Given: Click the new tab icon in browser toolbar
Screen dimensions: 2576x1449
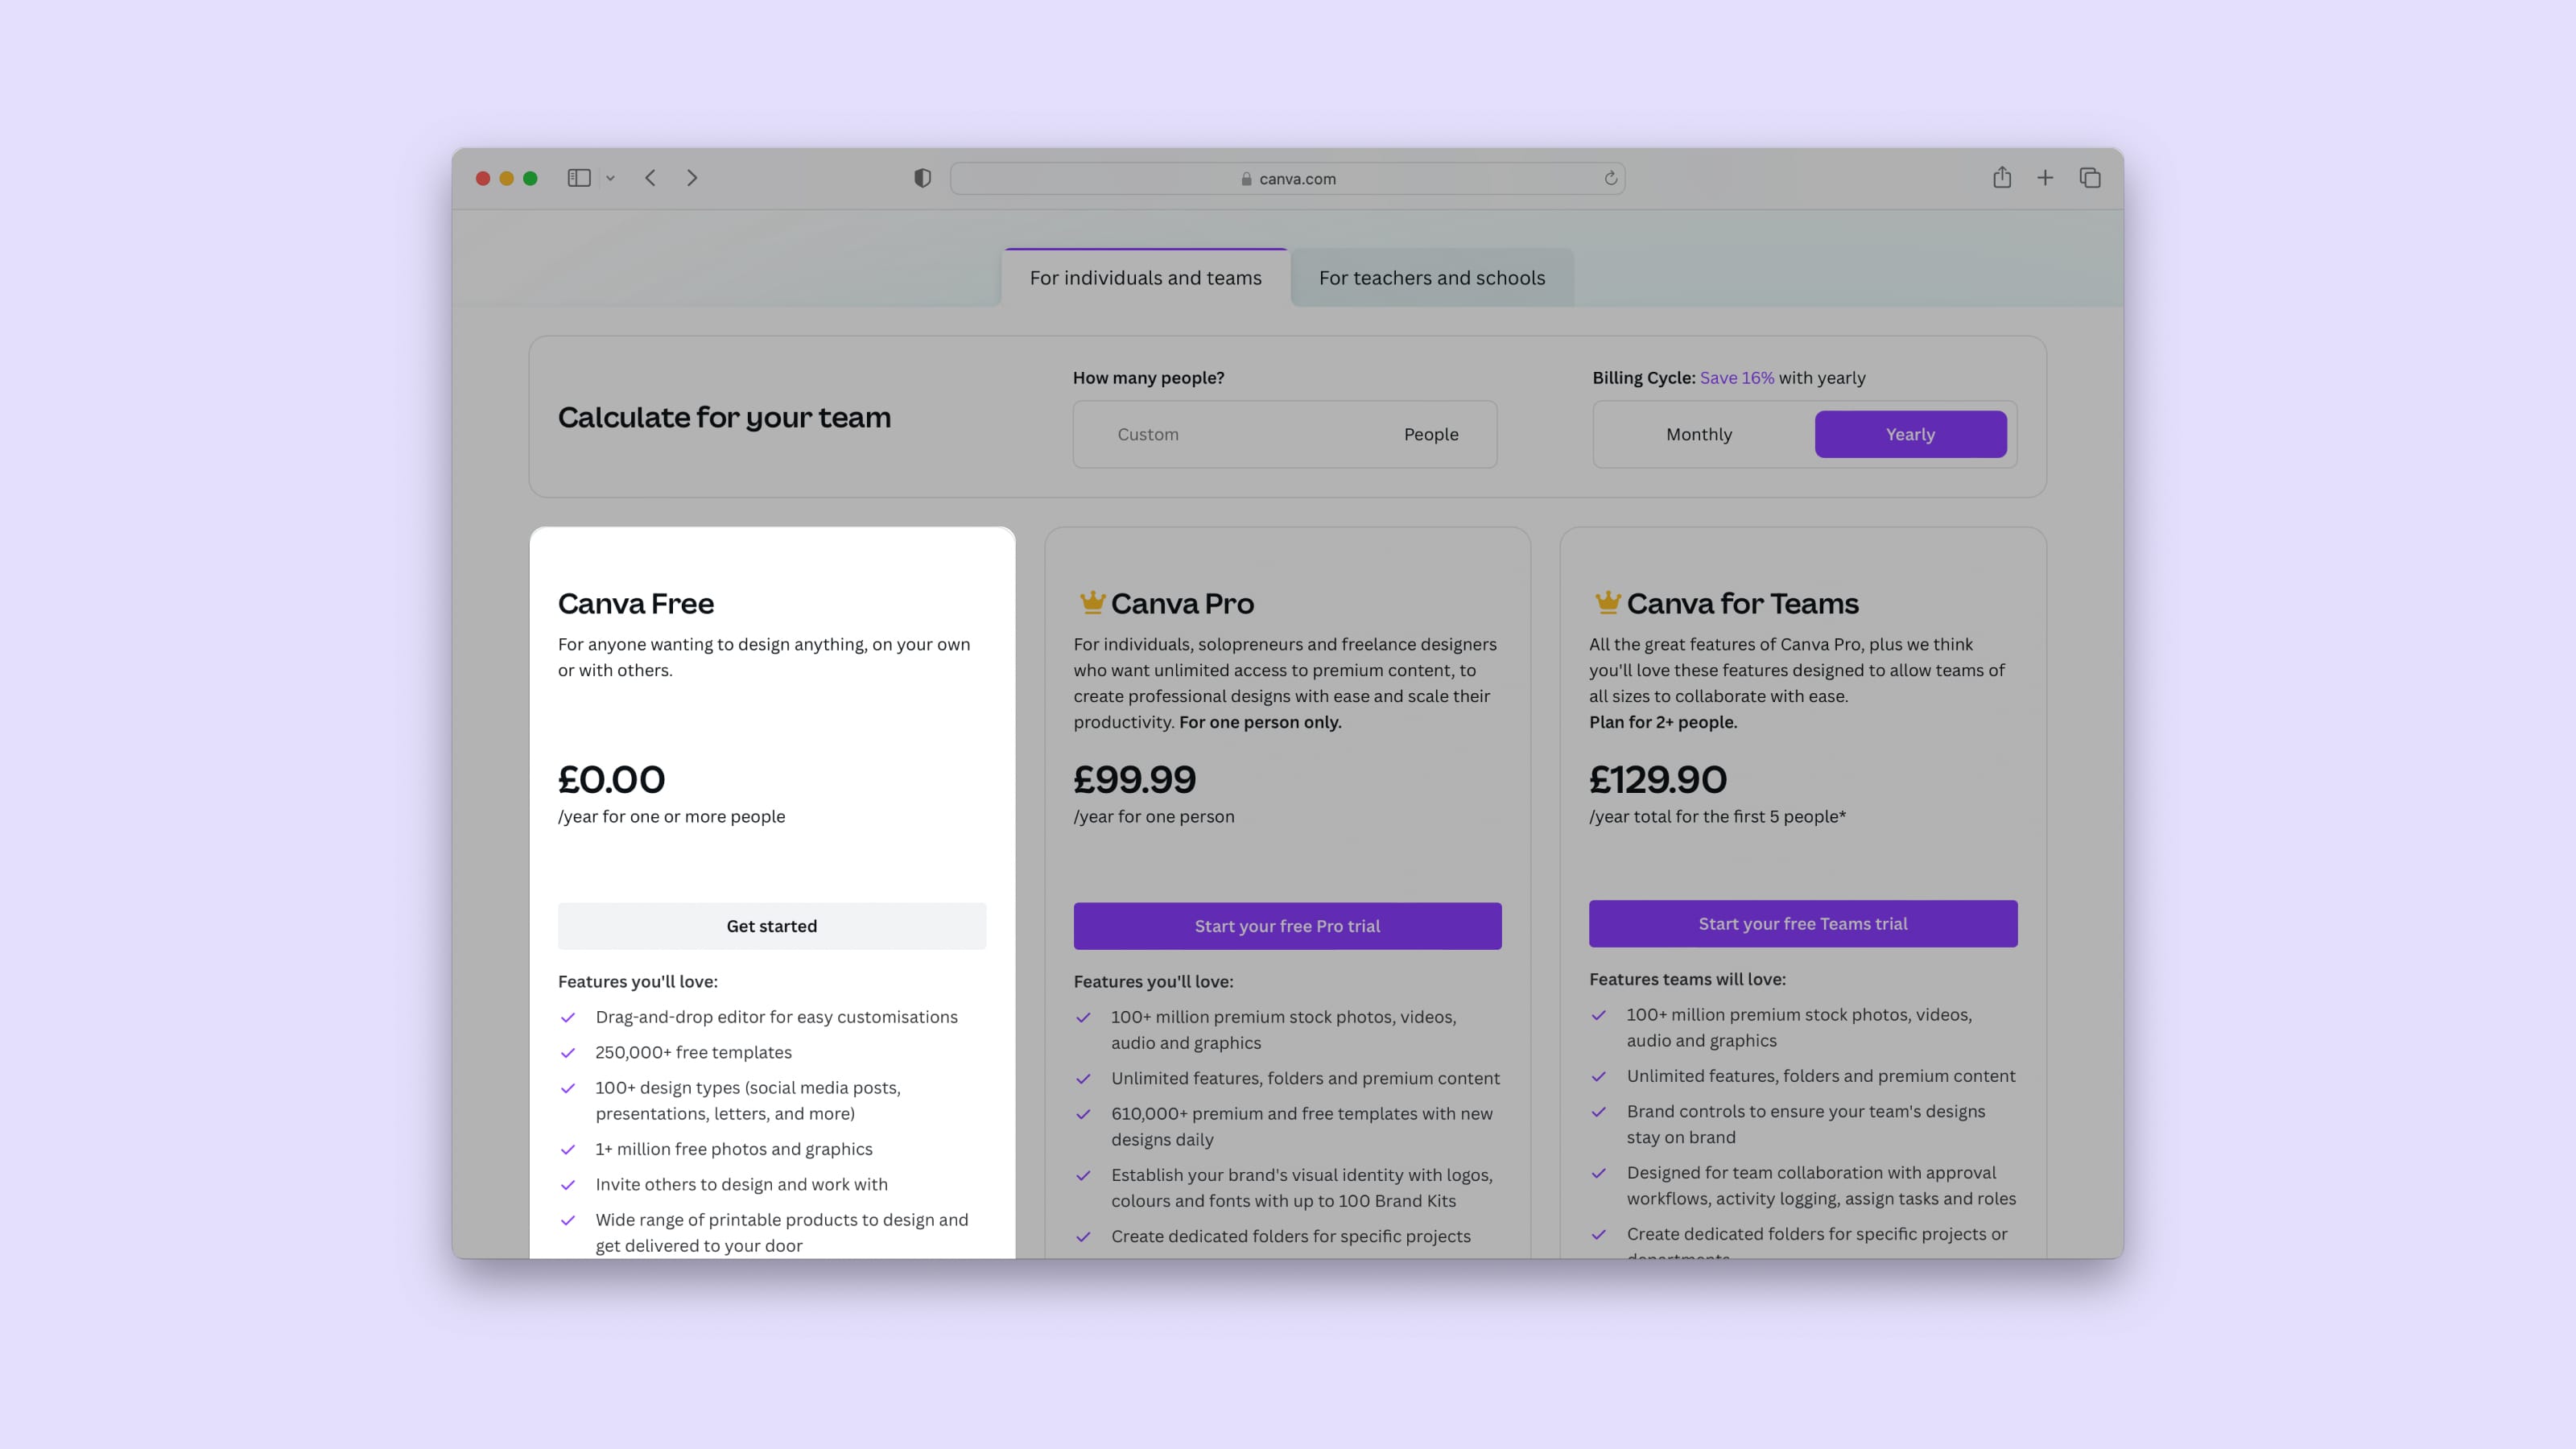Looking at the screenshot, I should (2046, 177).
